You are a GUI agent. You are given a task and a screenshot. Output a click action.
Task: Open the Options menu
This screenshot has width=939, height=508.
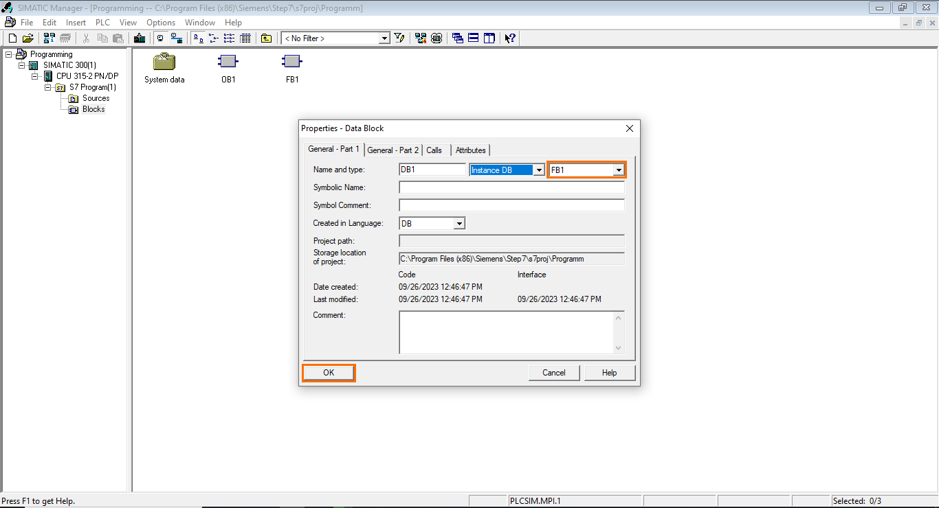(x=161, y=23)
